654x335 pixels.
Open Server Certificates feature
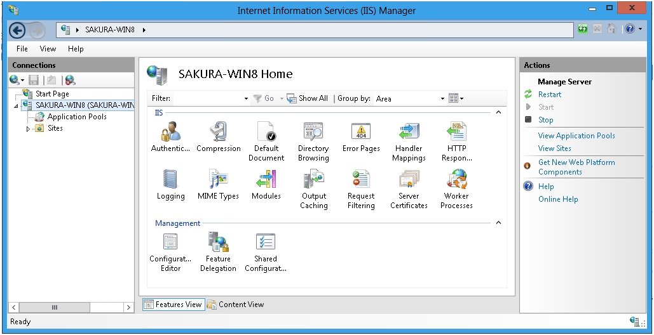tap(409, 190)
